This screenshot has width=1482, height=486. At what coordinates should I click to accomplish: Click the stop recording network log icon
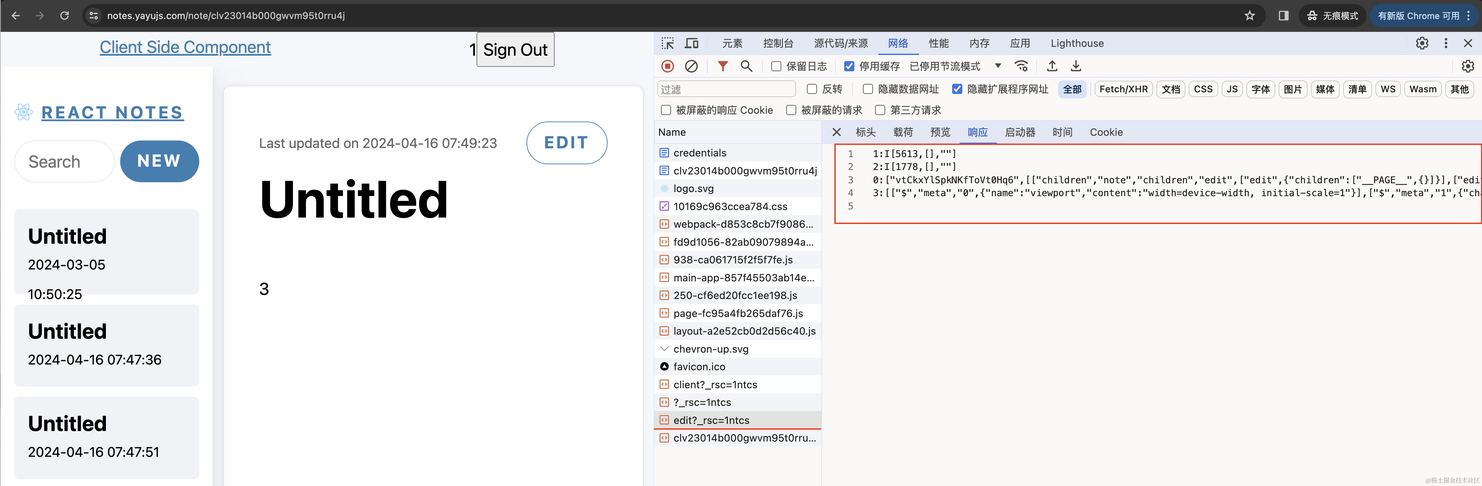click(x=667, y=66)
